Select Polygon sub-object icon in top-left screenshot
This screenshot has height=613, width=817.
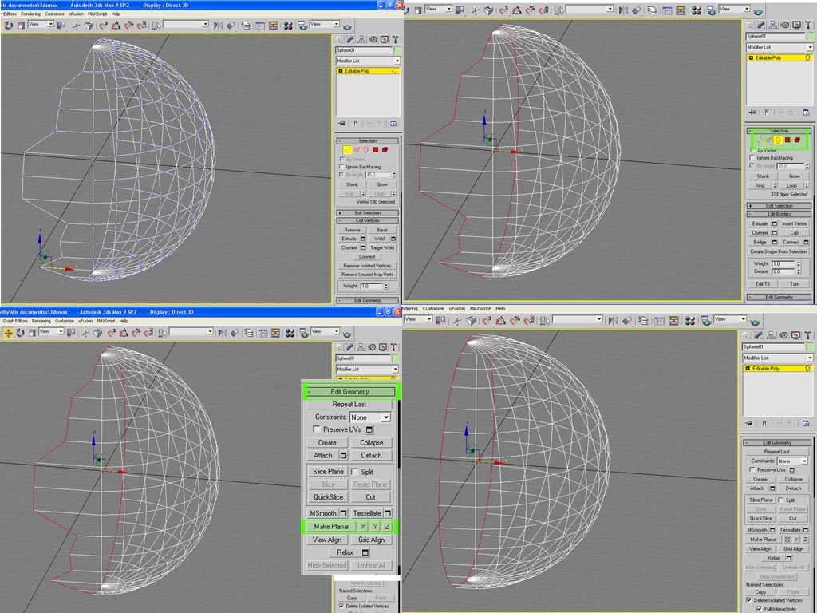375,150
